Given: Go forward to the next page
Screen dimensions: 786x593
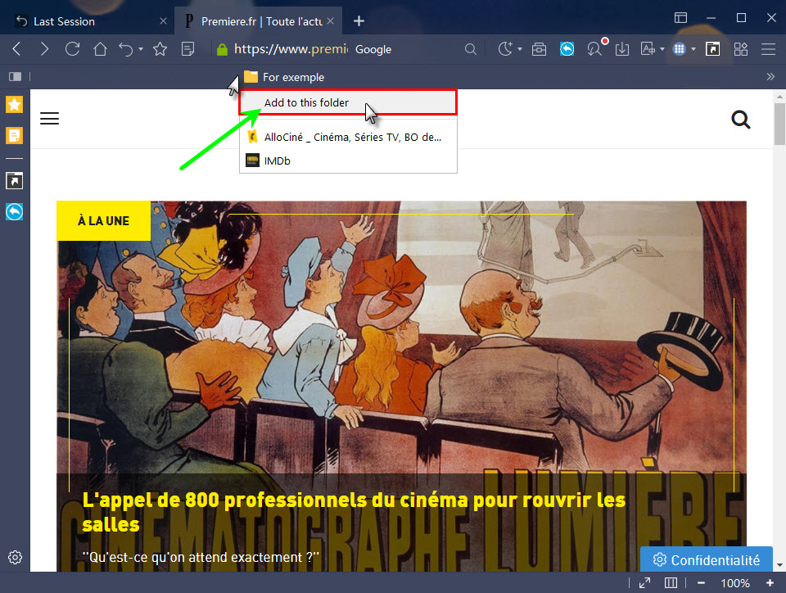Looking at the screenshot, I should click(44, 49).
